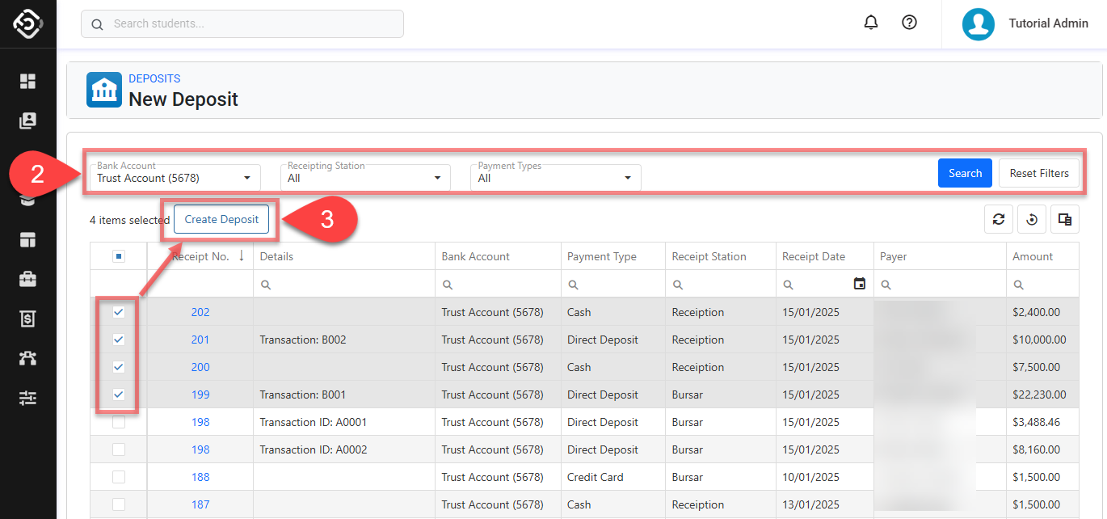Sort by the Amount column header
The width and height of the screenshot is (1107, 519).
coord(1033,256)
